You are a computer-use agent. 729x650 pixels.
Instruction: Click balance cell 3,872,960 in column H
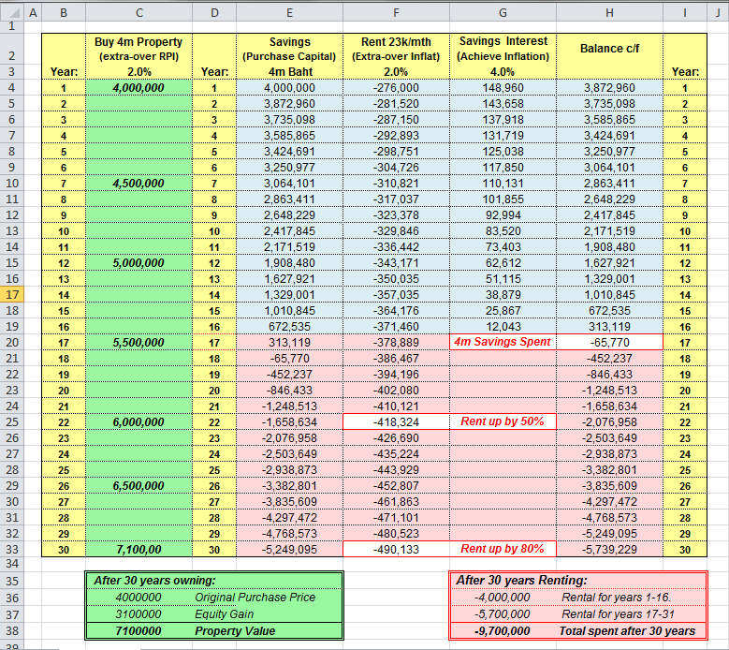[609, 87]
